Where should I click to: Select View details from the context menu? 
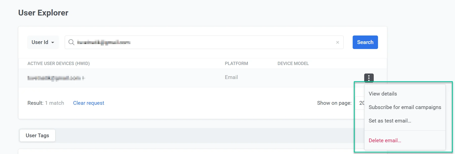tap(383, 94)
